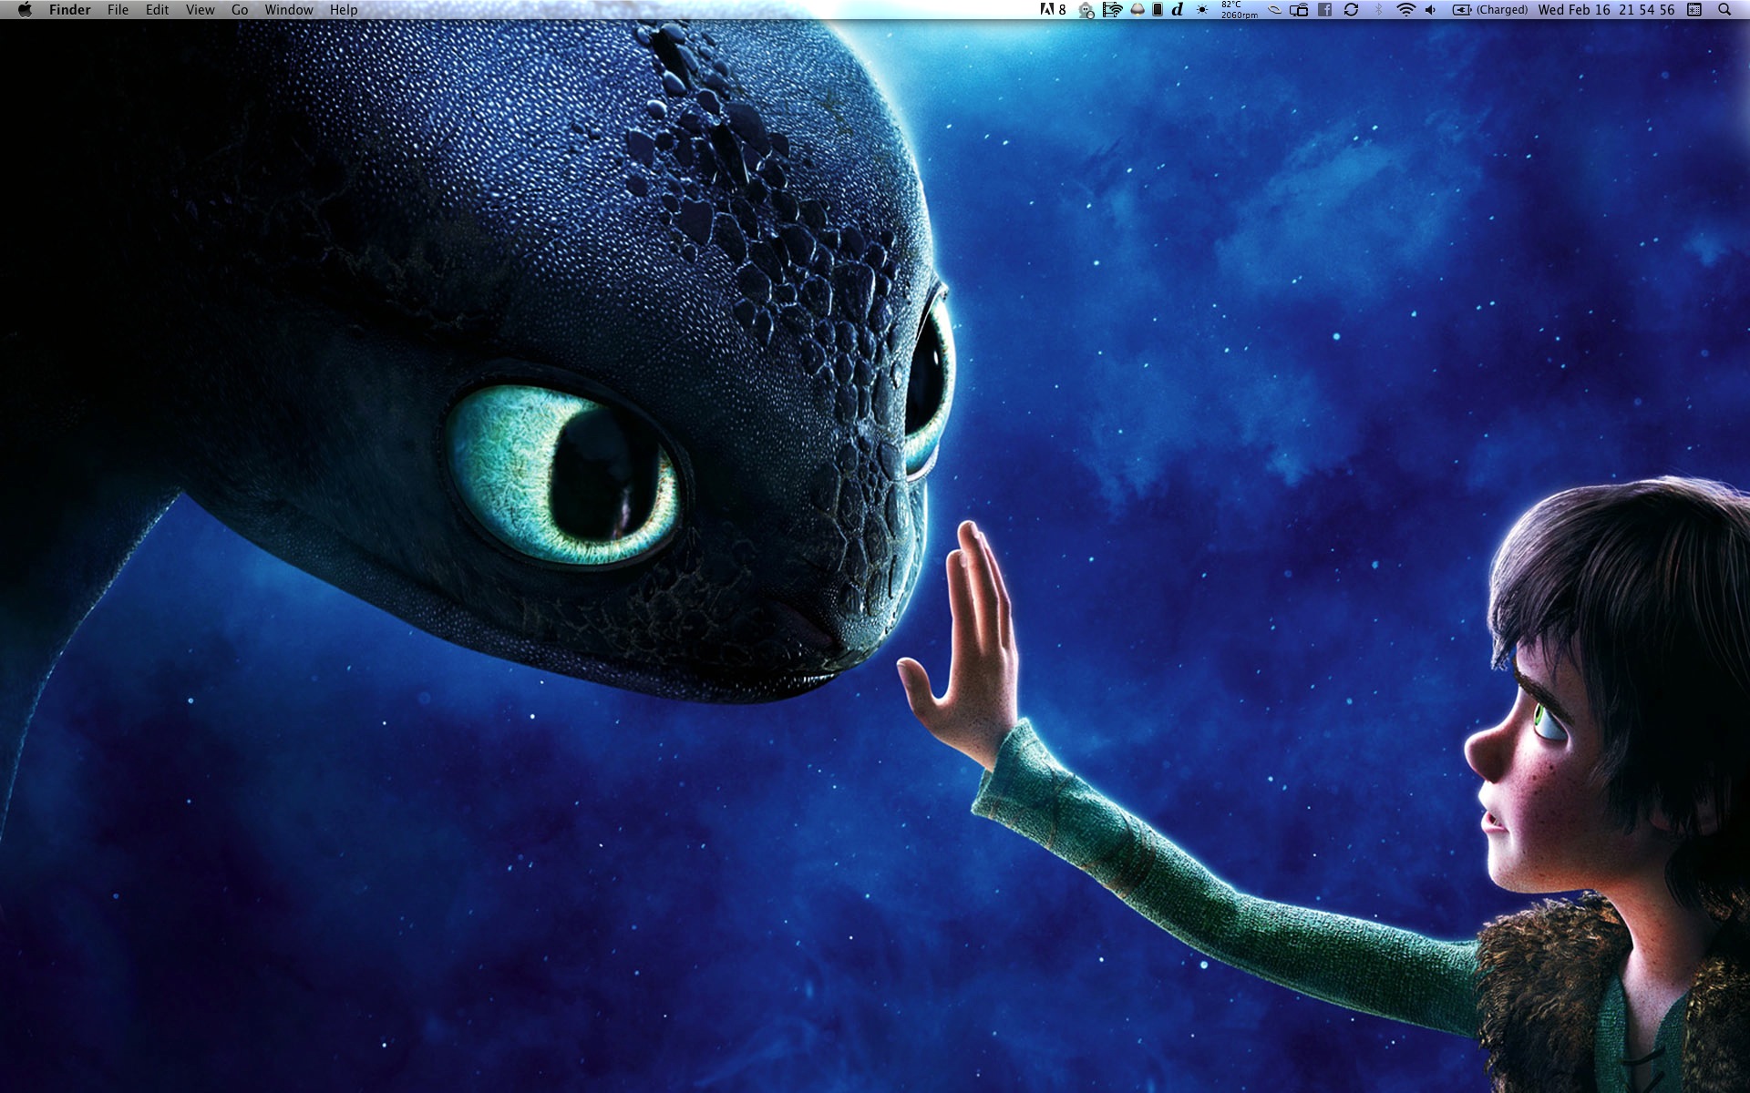
Task: Open the Facebook menu bar icon
Action: coord(1324,9)
